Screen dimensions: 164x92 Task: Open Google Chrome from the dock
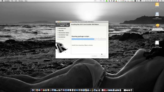(44, 90)
